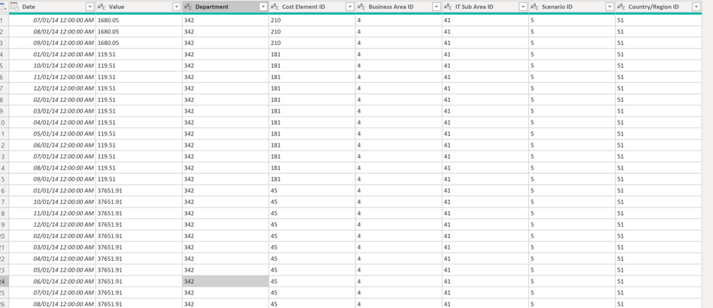
Task: Click Business Area ID 4 in row 14
Action: click(x=399, y=168)
